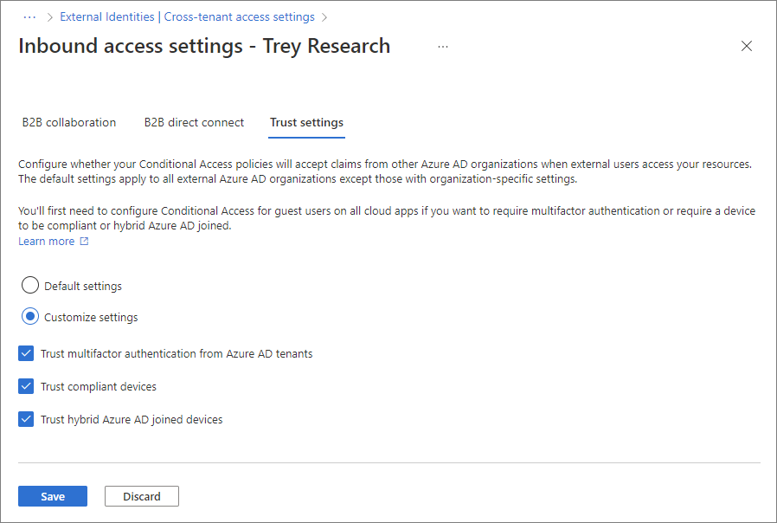This screenshot has height=523, width=777.
Task: Select the Trust settings tab
Action: coord(306,123)
